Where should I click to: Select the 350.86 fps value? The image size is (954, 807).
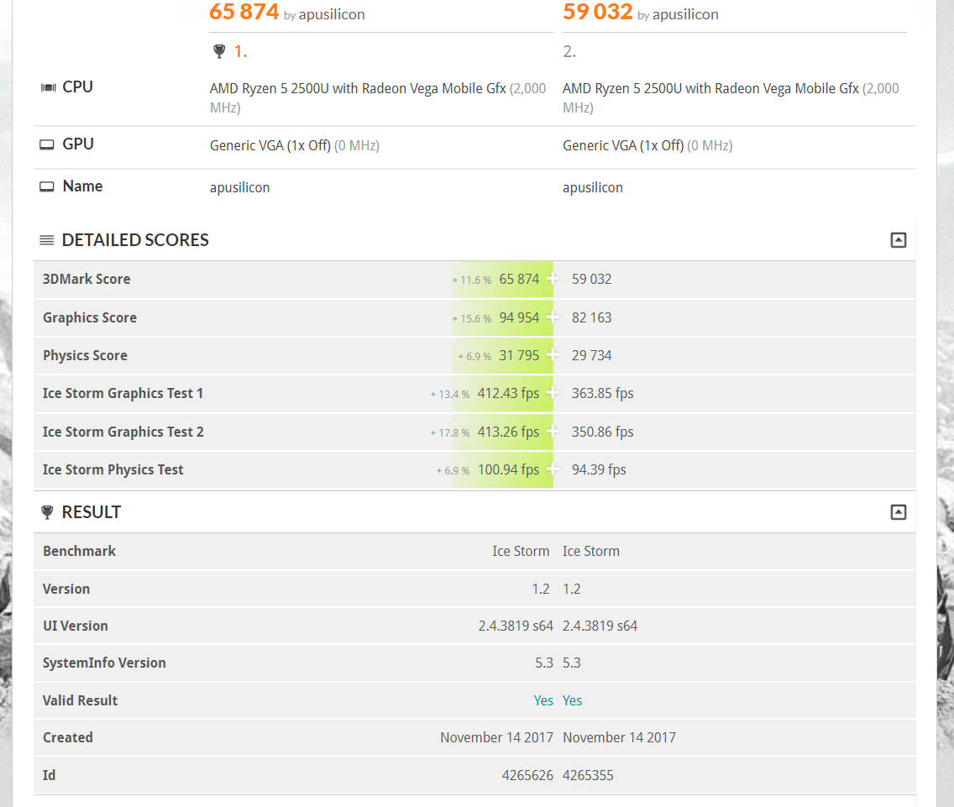[x=602, y=432]
